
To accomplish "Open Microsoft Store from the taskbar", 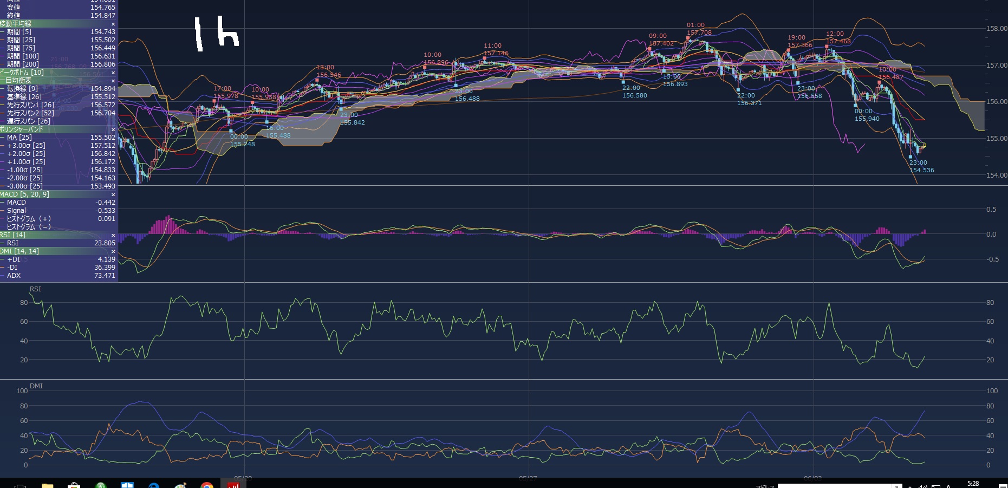I will [x=74, y=485].
